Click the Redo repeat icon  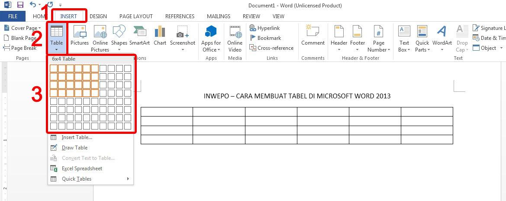[x=50, y=5]
